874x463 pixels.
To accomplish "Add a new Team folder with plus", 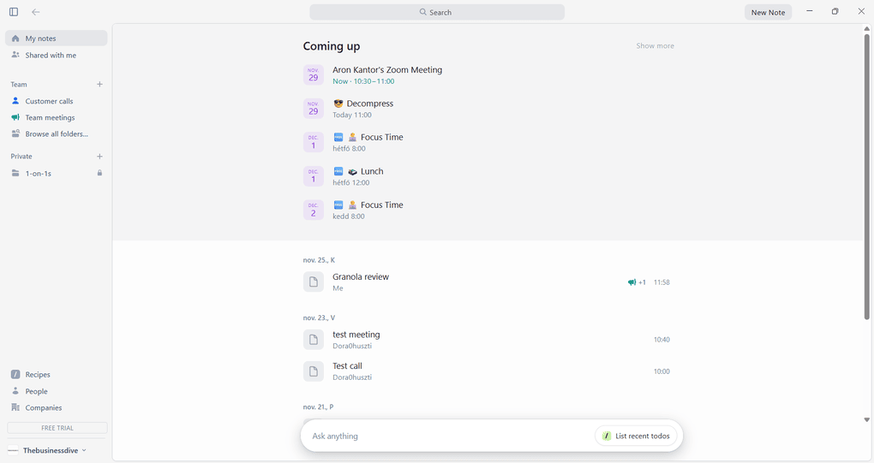I will pos(99,85).
